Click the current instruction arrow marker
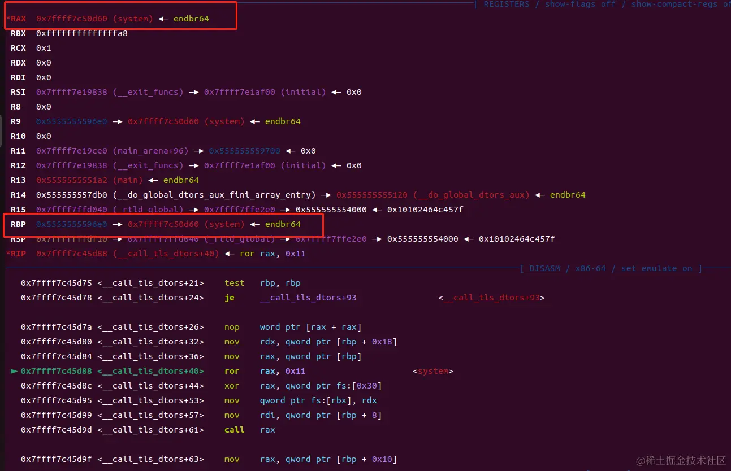This screenshot has width=731, height=471. click(14, 371)
